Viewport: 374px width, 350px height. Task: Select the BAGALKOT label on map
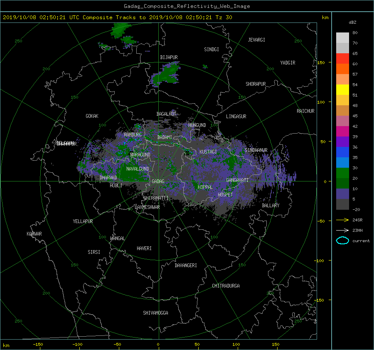[166, 114]
